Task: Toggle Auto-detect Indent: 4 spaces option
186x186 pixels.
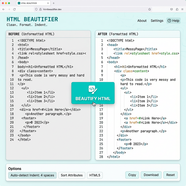Action: (32, 175)
